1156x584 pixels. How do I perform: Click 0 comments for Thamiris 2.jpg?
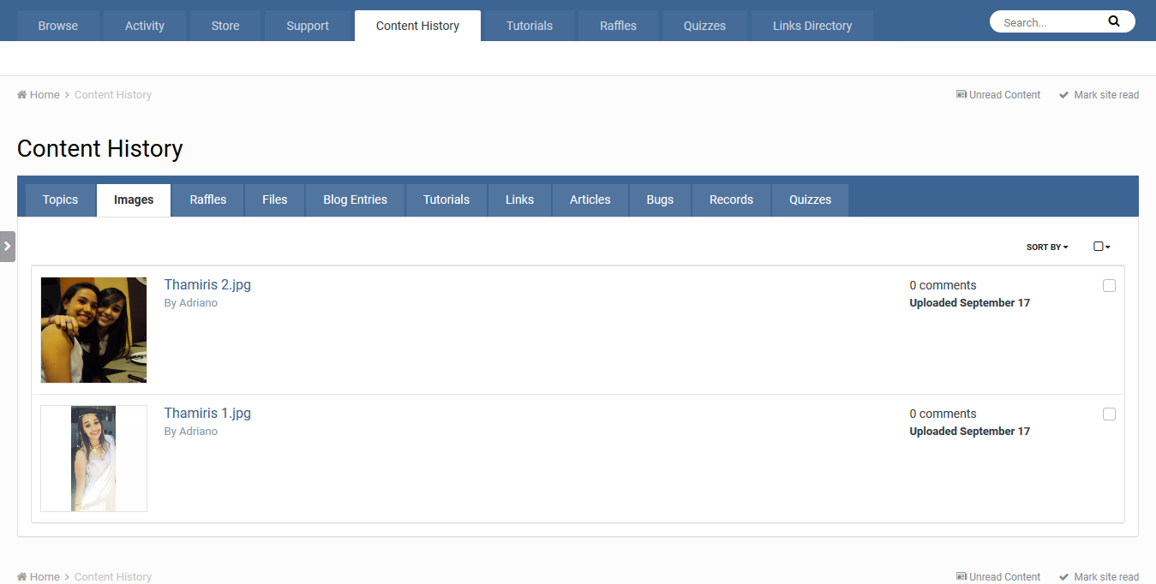click(943, 285)
